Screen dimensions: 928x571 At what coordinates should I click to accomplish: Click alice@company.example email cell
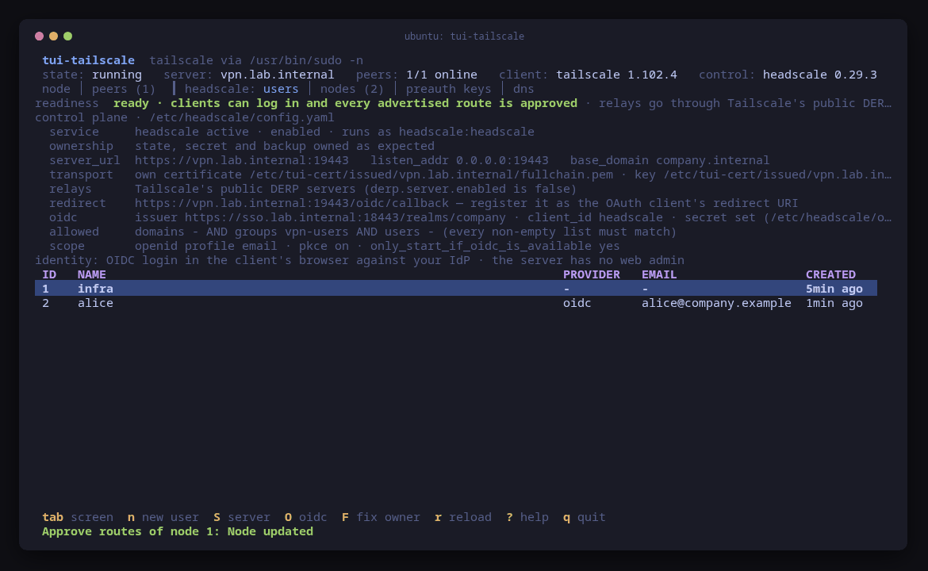click(x=716, y=303)
